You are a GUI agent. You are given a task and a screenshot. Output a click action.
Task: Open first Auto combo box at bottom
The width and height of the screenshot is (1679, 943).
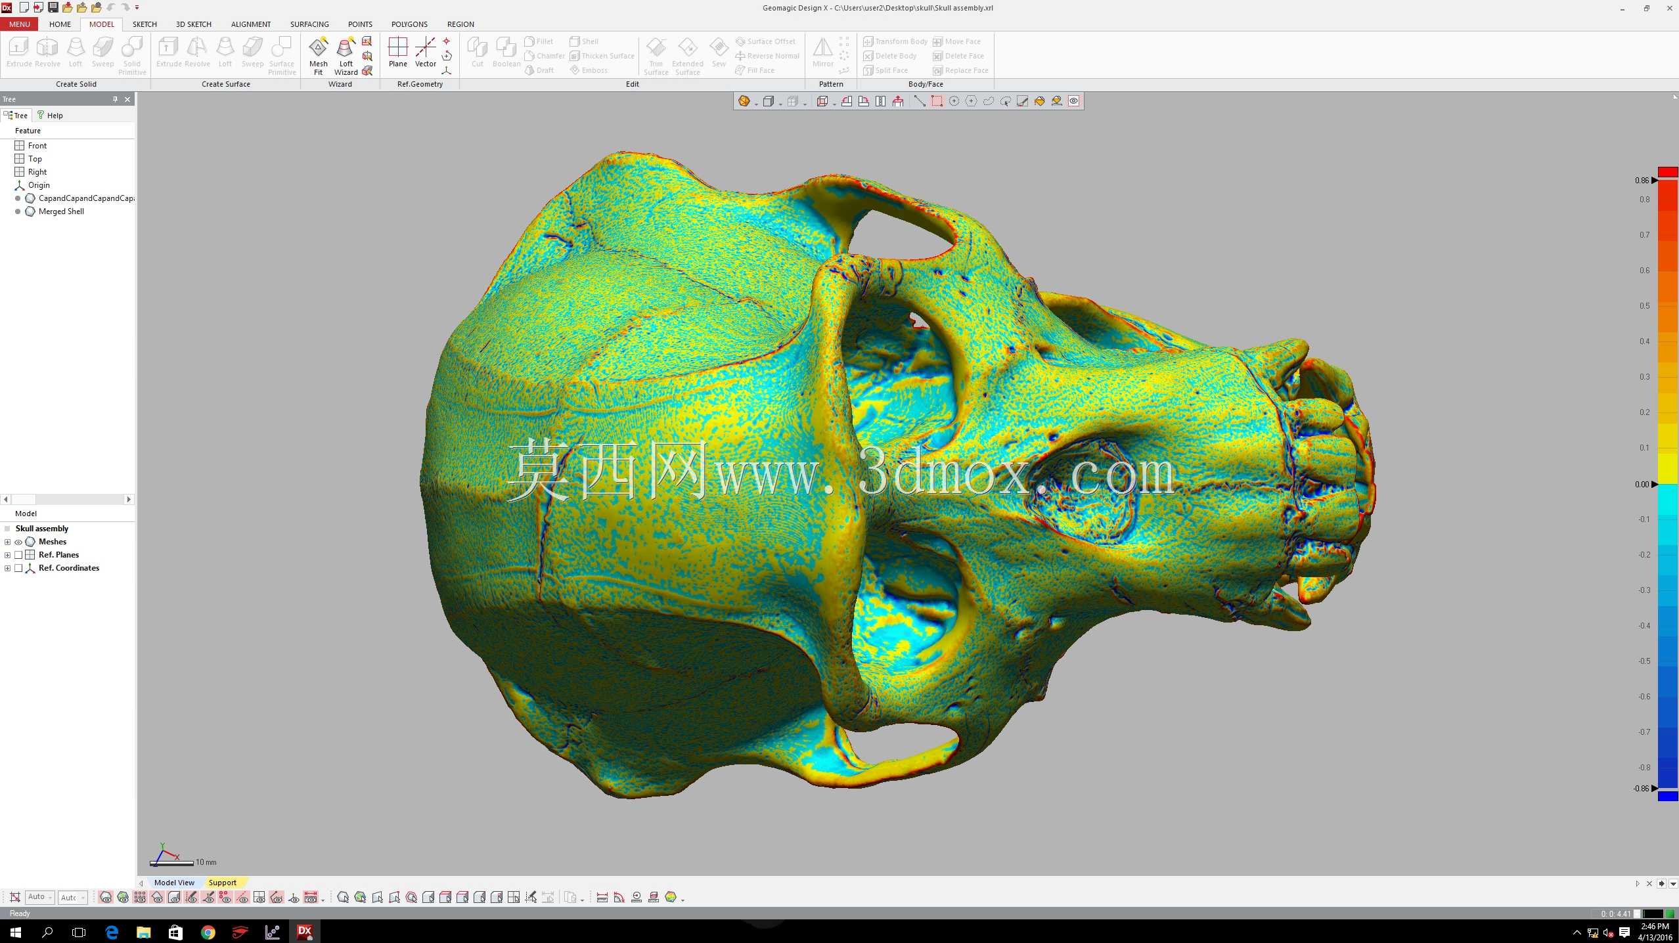(x=39, y=897)
